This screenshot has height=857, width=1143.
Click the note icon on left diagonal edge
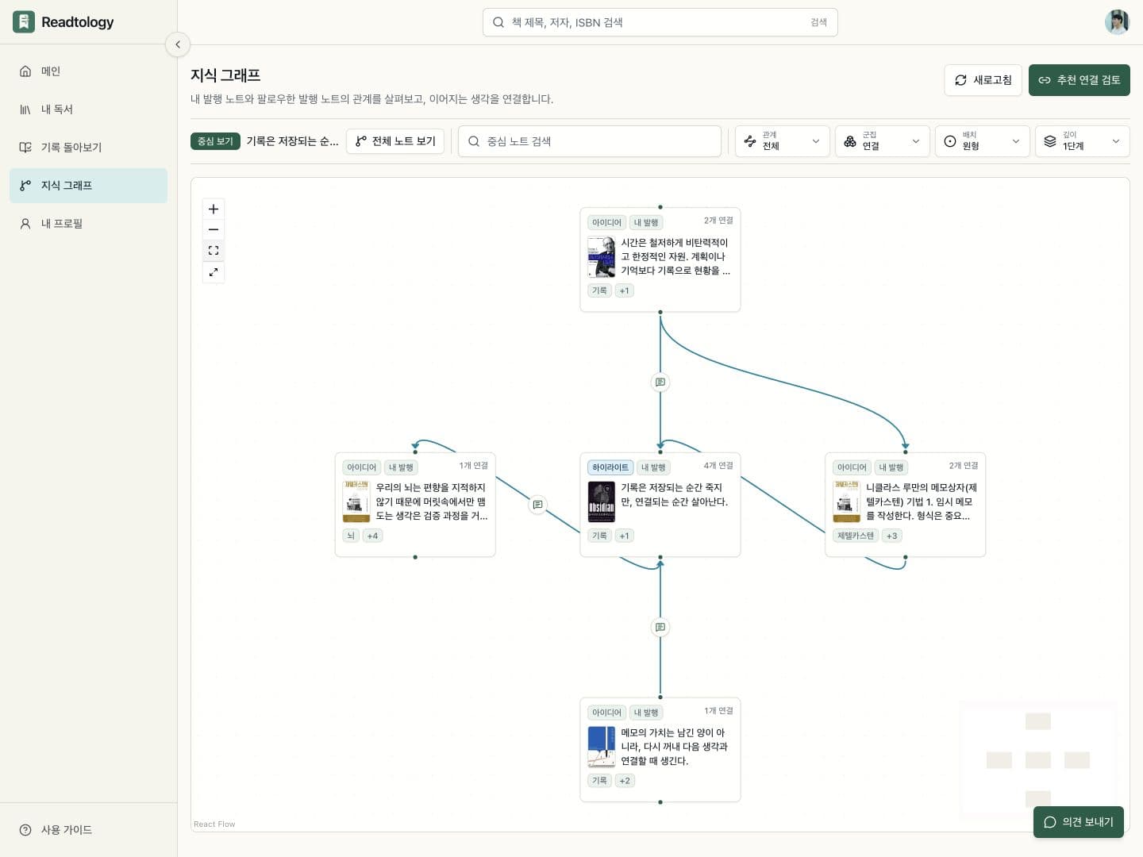pos(538,505)
